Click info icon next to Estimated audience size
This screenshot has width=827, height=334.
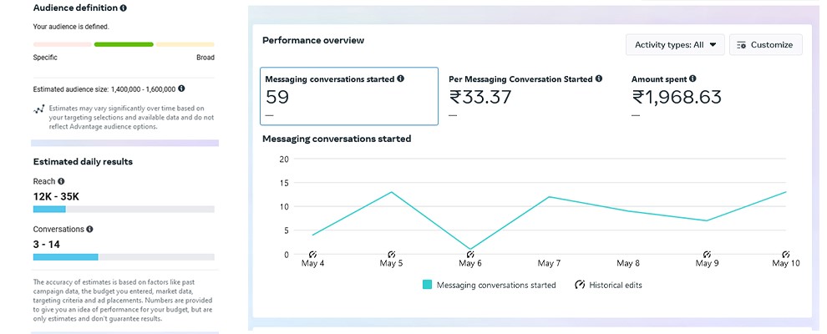[181, 88]
